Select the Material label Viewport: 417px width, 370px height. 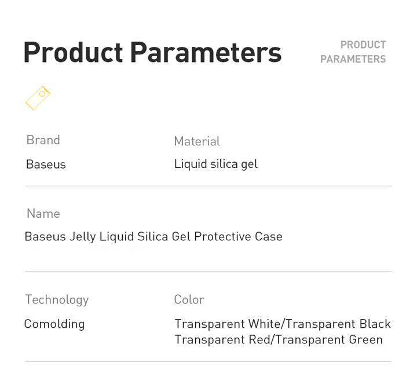pyautogui.click(x=197, y=141)
